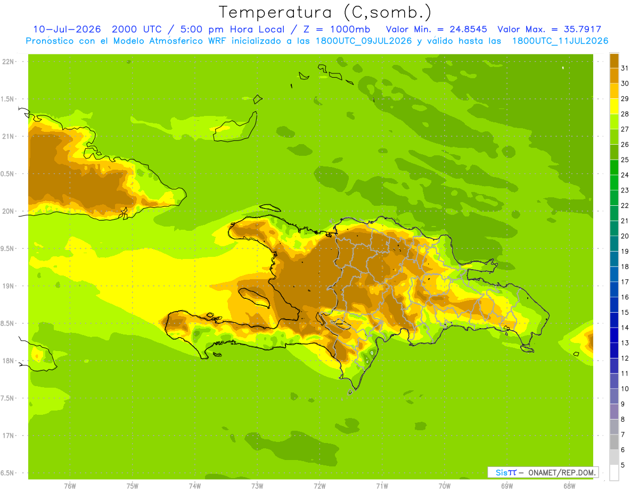Click legend swatch between 27 and 28

click(614, 121)
